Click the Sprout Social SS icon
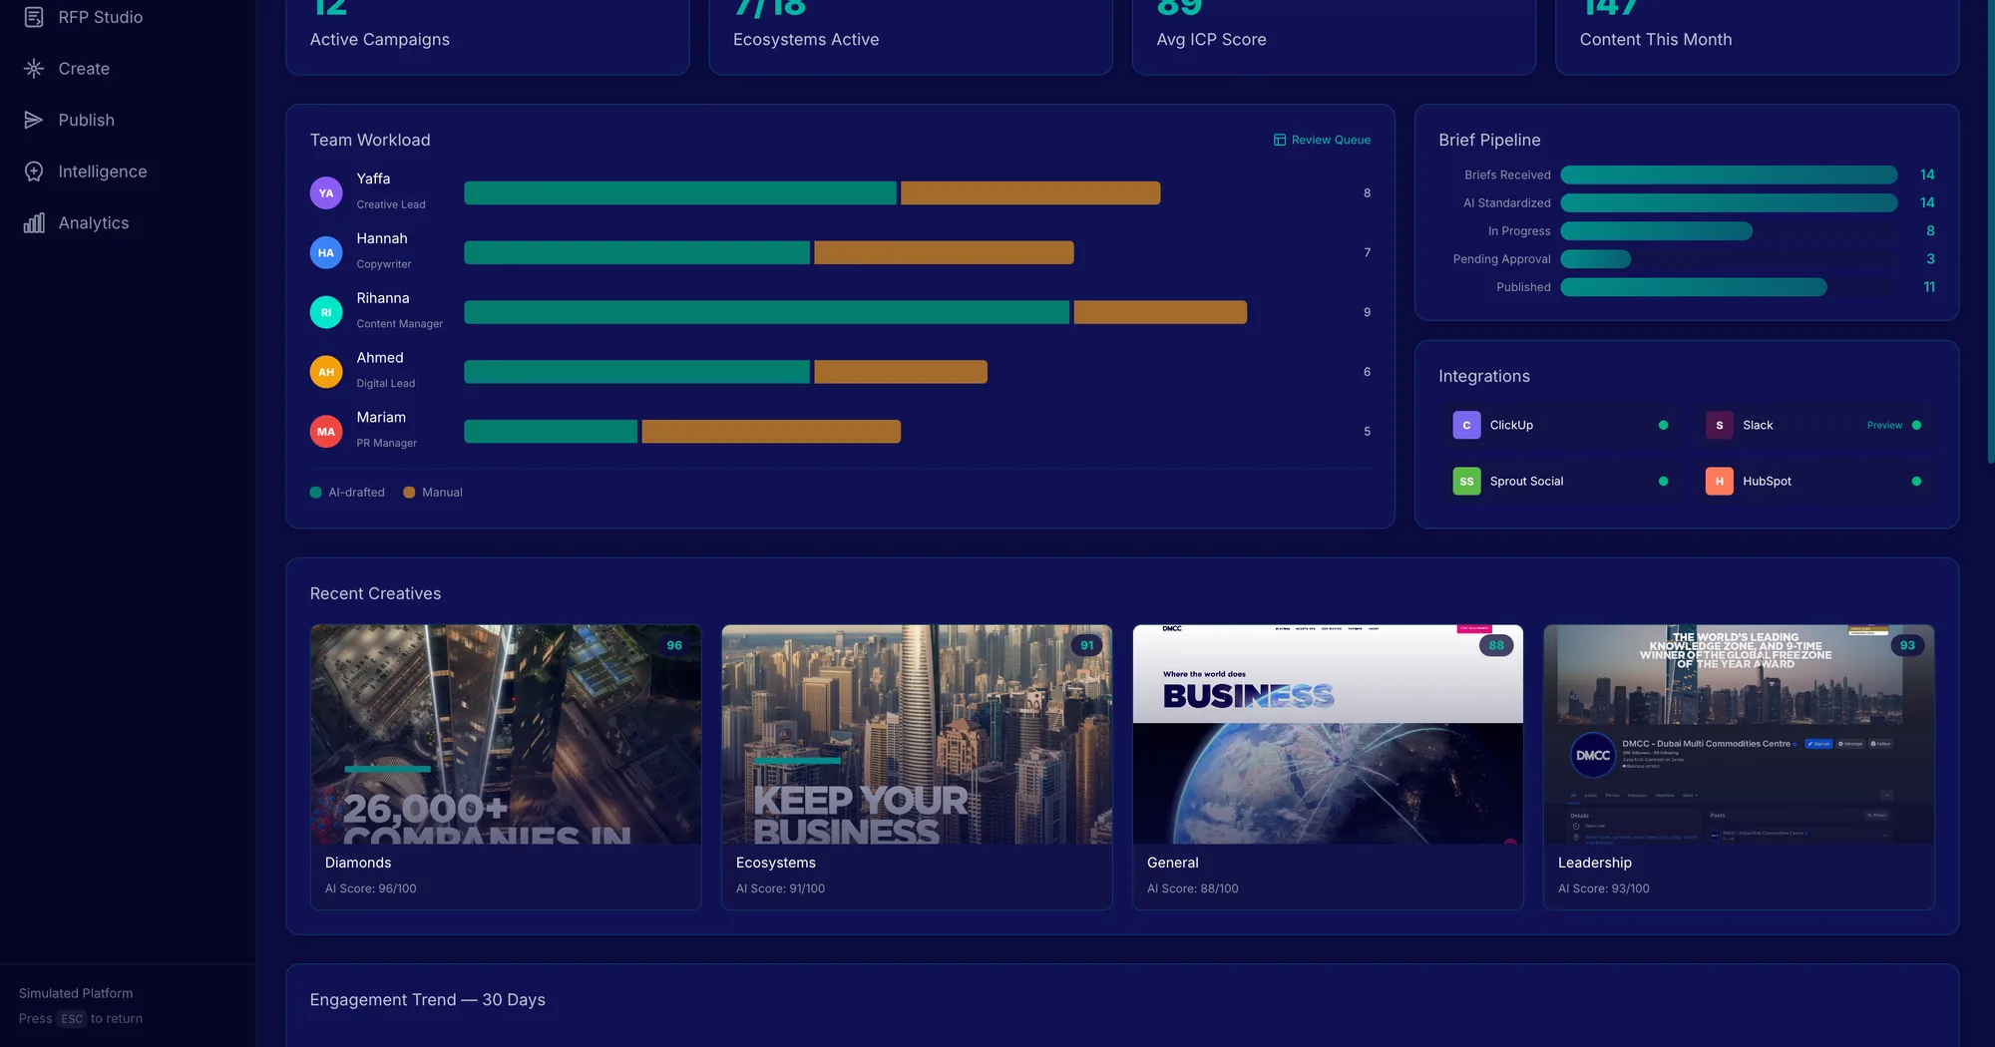1995x1047 pixels. [1466, 481]
